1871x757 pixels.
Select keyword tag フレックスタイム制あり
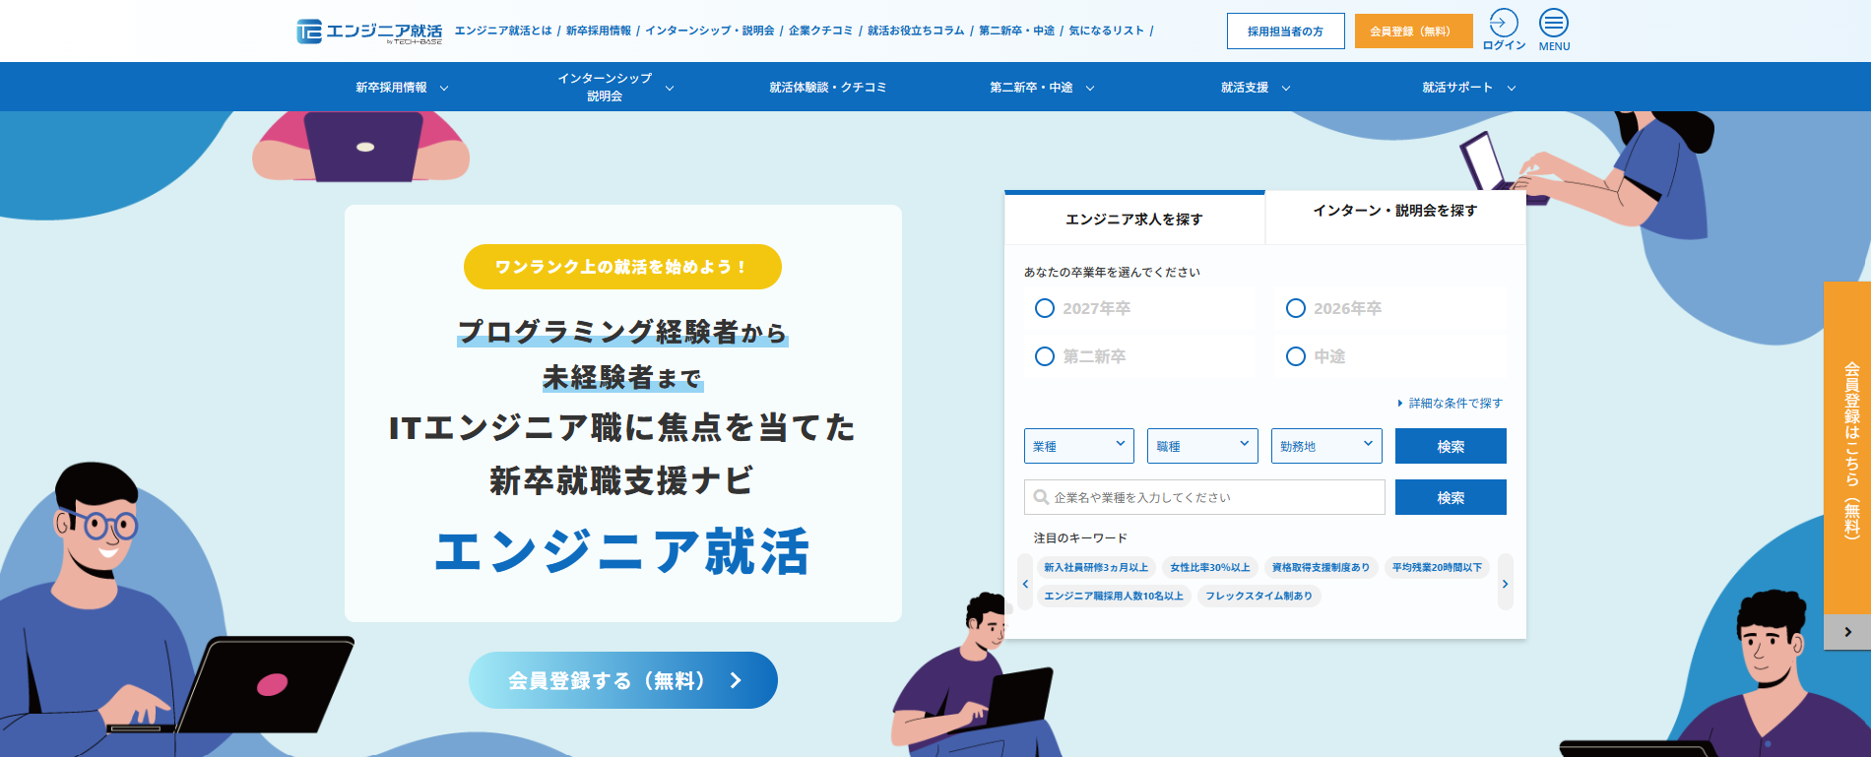click(1258, 596)
